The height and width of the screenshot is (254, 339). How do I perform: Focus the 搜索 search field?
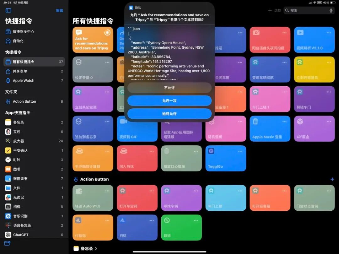(x=309, y=10)
